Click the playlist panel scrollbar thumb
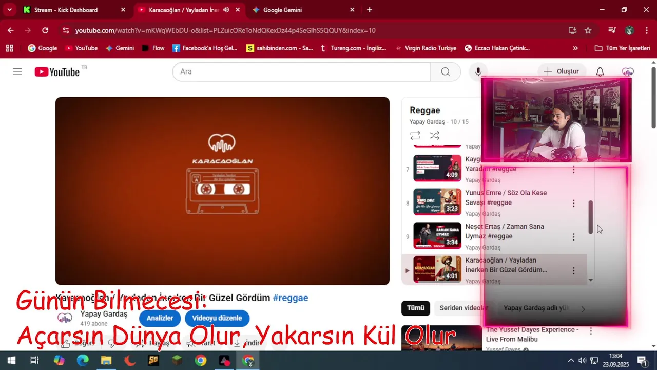Viewport: 657px width, 370px height. tap(591, 217)
